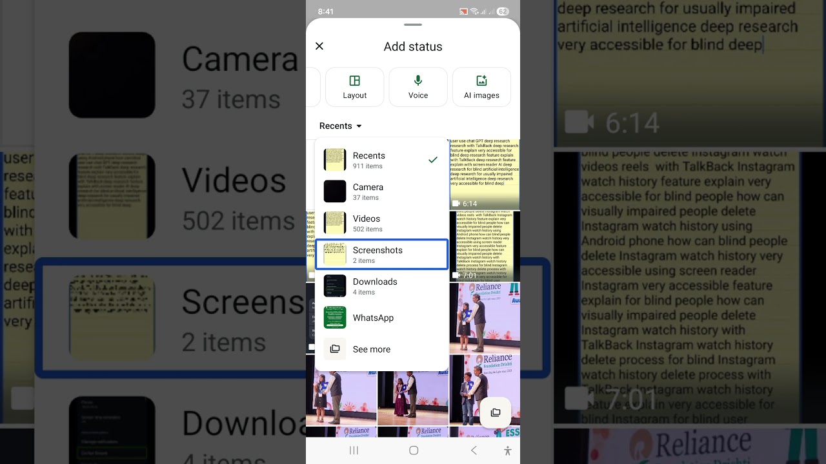This screenshot has width=826, height=464.
Task: Tap the grid icon in Layout
Action: pyautogui.click(x=354, y=81)
